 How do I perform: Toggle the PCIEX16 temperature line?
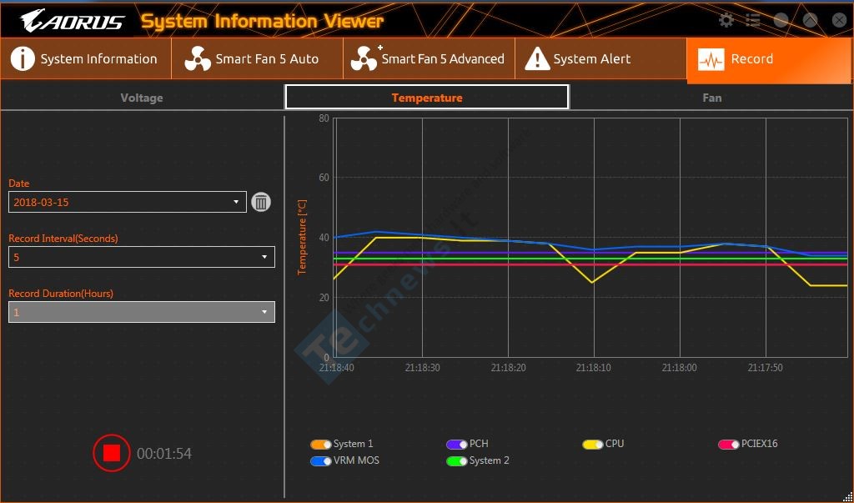(x=728, y=444)
